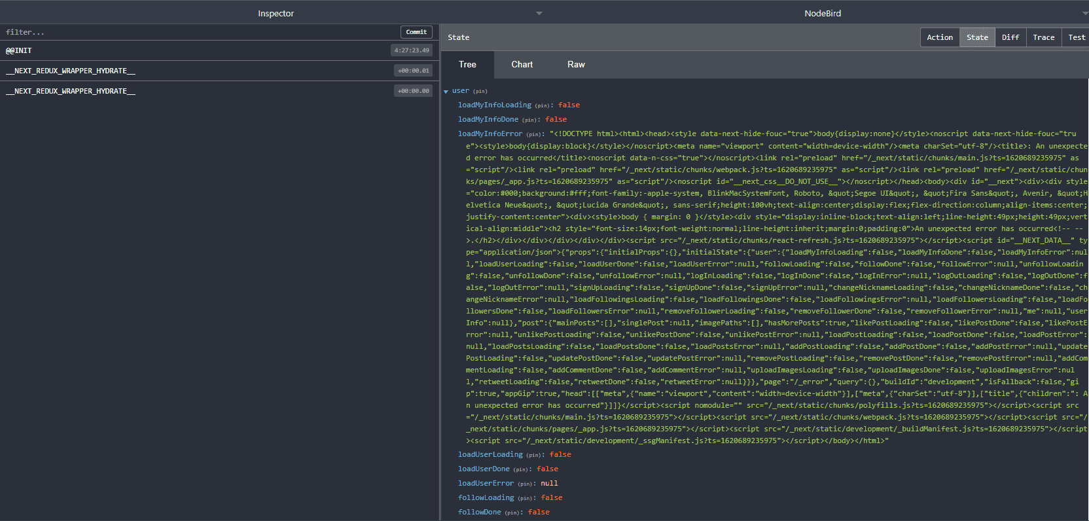Open the Inspector monitor dropdown arrow
Screen dimensions: 1089x521
coord(539,13)
